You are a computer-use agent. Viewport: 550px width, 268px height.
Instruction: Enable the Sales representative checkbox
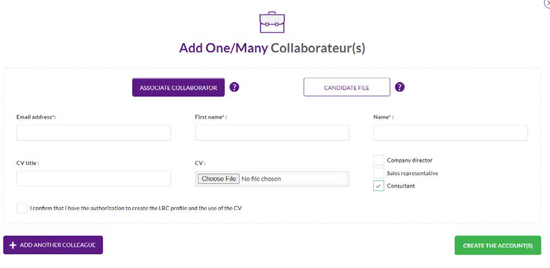378,173
